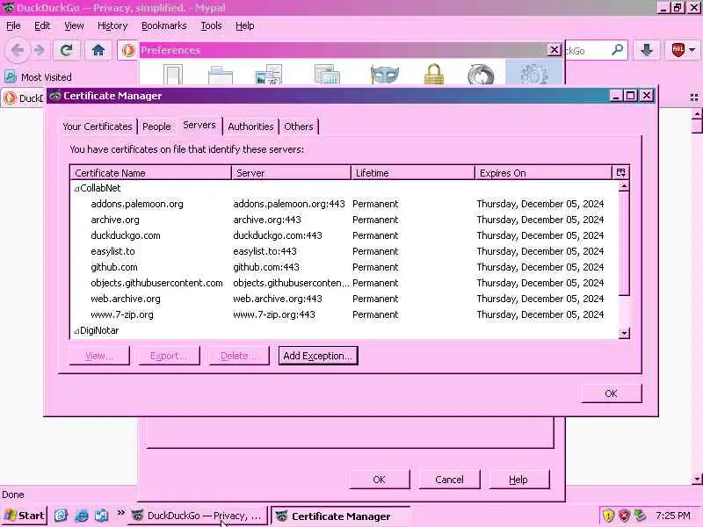Open the Downloads arrow button

646,50
